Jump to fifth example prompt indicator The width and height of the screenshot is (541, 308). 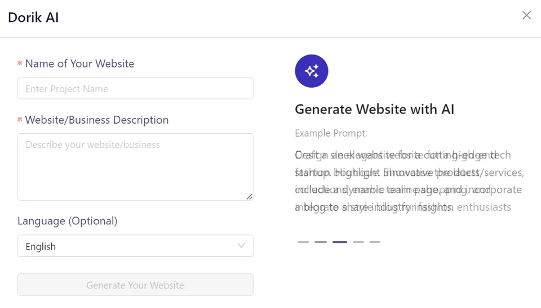375,242
